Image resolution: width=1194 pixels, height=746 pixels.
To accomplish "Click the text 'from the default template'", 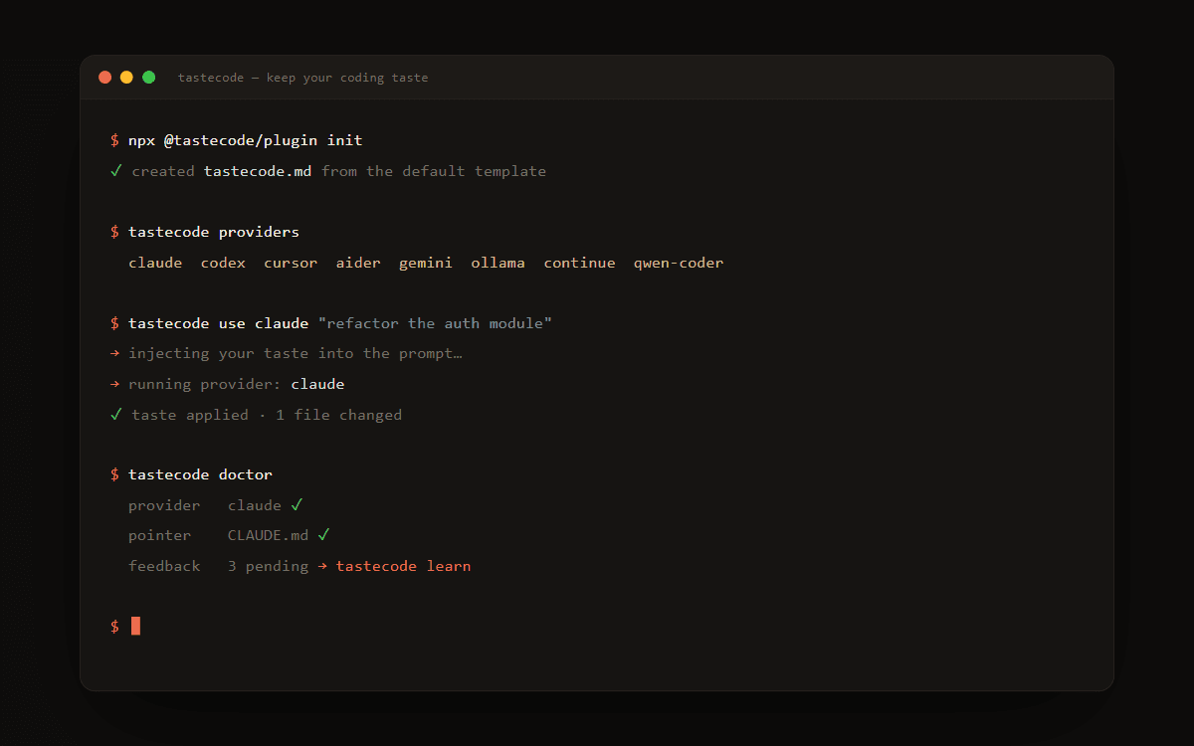I will click(x=434, y=171).
